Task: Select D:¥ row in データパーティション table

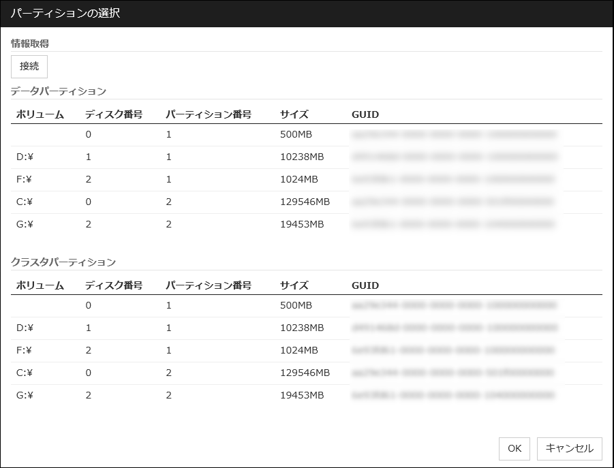Action: click(25, 157)
